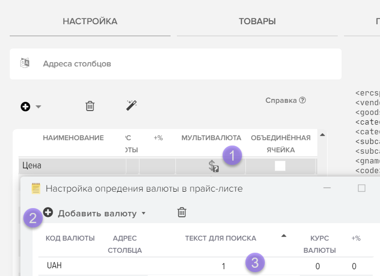380x276 pixels.
Task: Toggle the Объединённая ячейка checkbox for Цена
Action: tap(280, 166)
